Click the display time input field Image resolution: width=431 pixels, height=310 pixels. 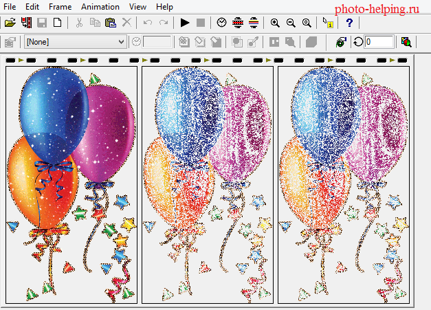pos(157,42)
